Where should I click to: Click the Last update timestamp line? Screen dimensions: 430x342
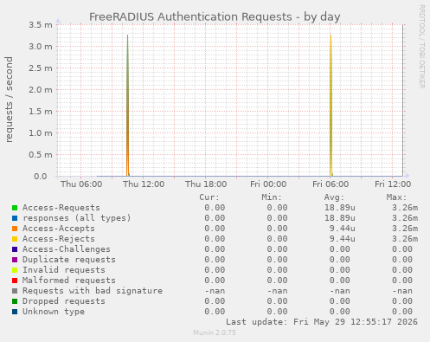(x=322, y=322)
